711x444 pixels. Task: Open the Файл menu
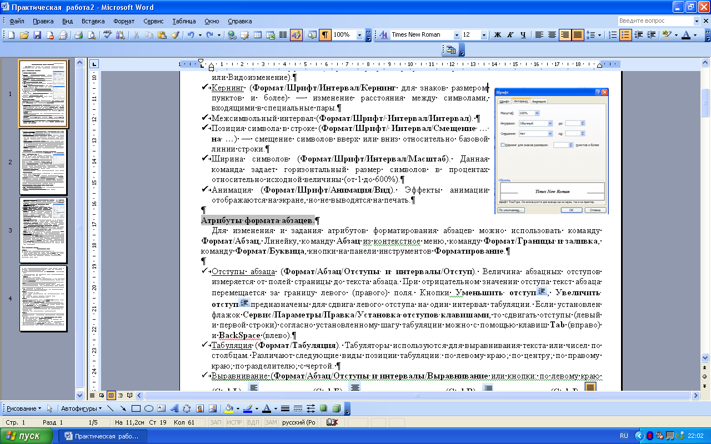(x=17, y=21)
